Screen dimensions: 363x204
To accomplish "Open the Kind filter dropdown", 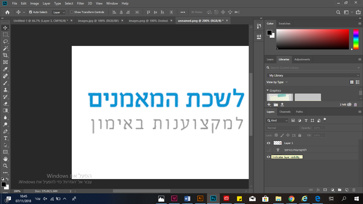I will pyautogui.click(x=277, y=121).
